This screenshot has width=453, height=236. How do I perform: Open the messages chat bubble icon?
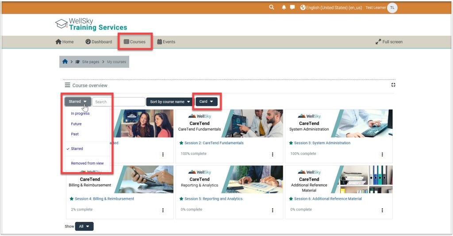click(292, 7)
